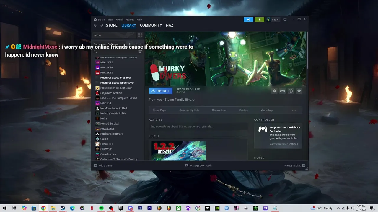Click the activity Say something input field
The width and height of the screenshot is (378, 212).
(198, 127)
